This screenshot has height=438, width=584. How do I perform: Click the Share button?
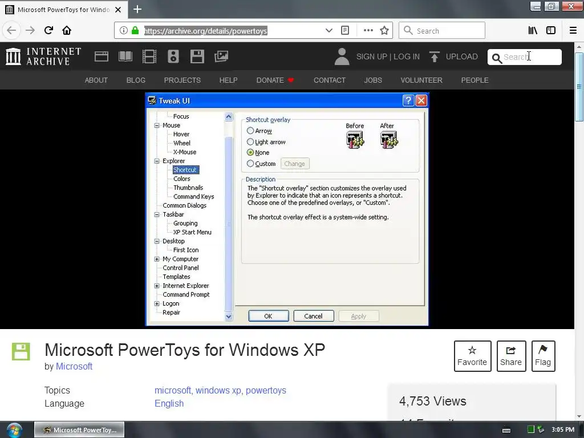pyautogui.click(x=511, y=356)
